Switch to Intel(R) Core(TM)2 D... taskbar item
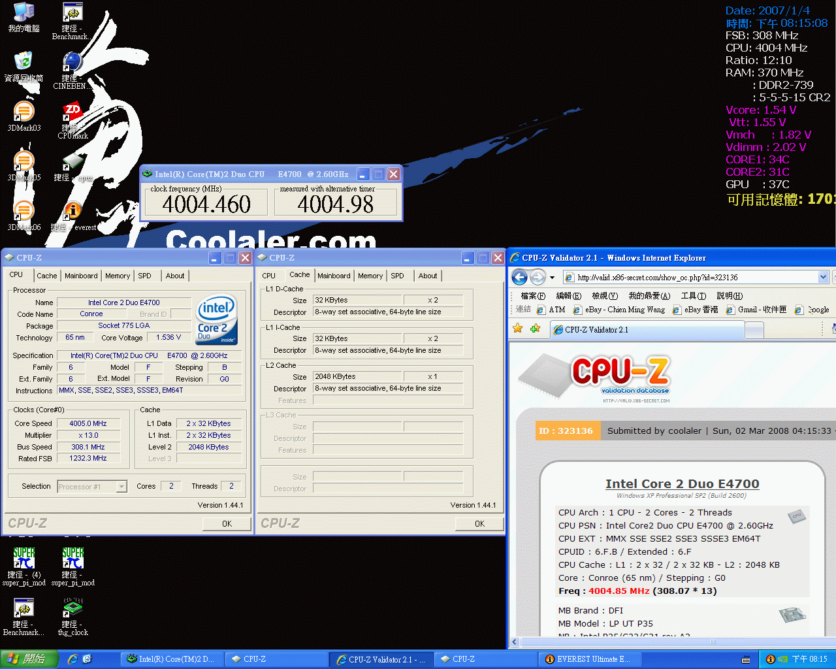This screenshot has height=669, width=836. (x=172, y=659)
